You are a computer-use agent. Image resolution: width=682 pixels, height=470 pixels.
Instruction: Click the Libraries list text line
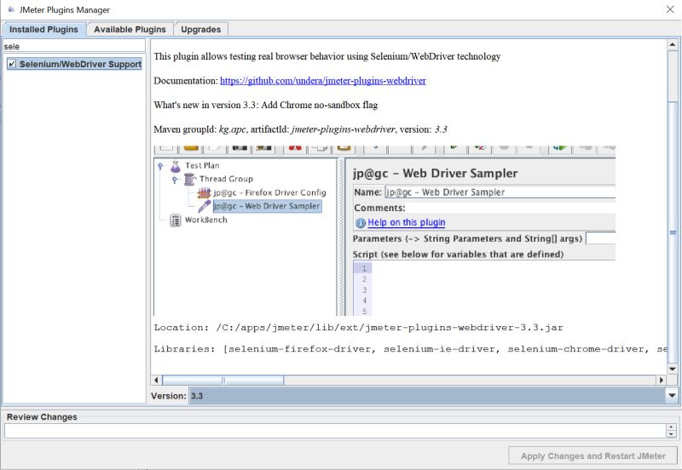[410, 349]
